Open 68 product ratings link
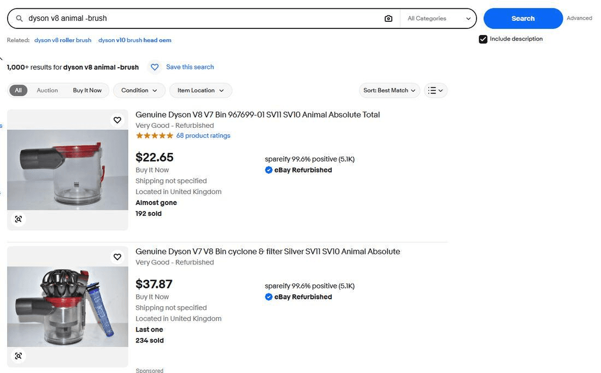601x373 pixels. [x=203, y=135]
